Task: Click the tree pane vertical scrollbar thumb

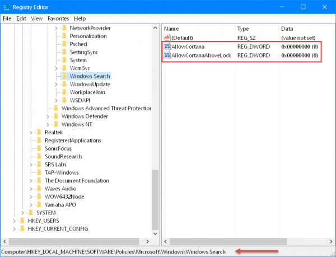Action: tap(155, 200)
